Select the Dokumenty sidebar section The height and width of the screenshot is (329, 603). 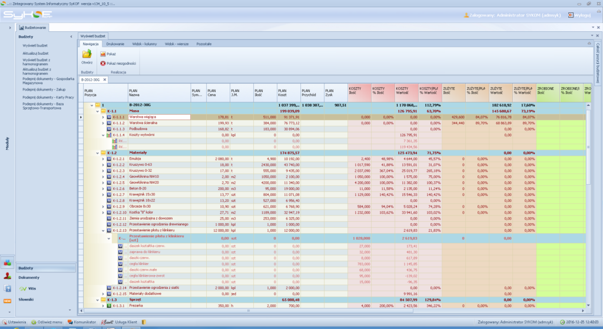tap(29, 277)
